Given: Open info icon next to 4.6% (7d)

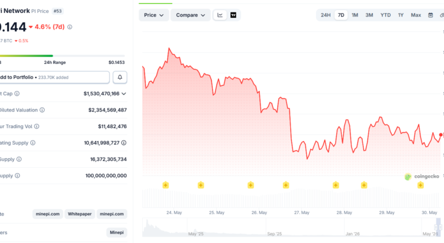Looking at the screenshot, I should [x=70, y=27].
